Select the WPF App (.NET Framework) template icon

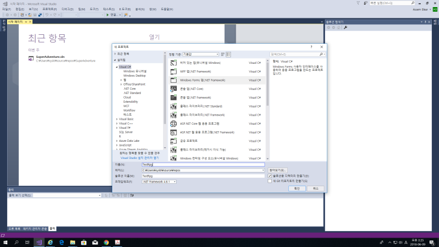[174, 71]
